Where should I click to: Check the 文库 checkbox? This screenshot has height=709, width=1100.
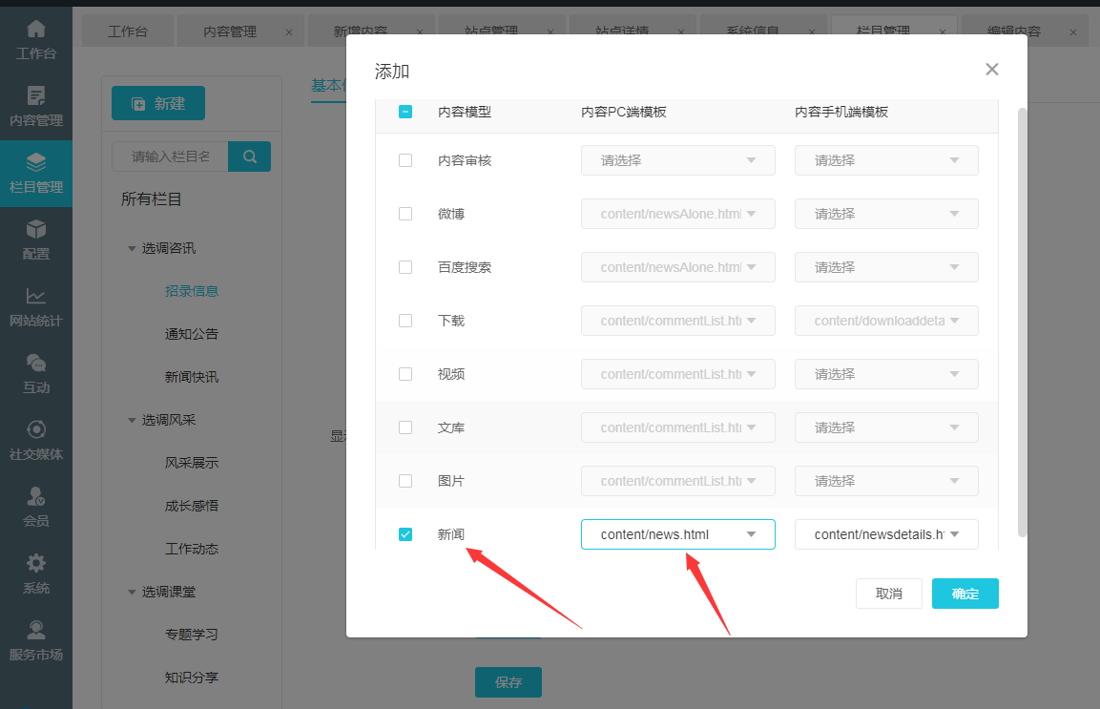(x=405, y=427)
